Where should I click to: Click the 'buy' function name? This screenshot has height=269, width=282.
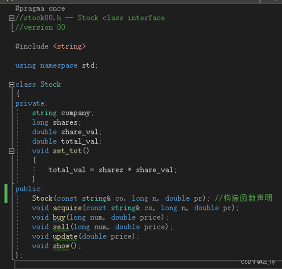point(59,217)
